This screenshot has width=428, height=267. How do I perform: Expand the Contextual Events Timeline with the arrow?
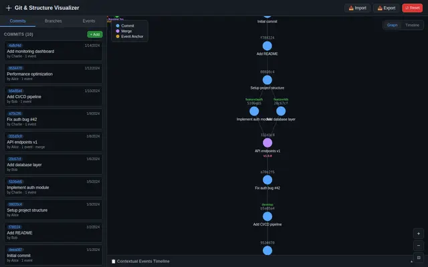tap(411, 261)
